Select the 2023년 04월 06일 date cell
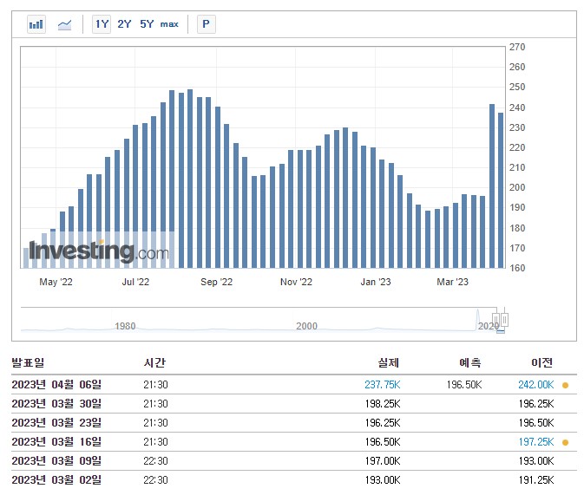This screenshot has width=584, height=495. click(56, 385)
